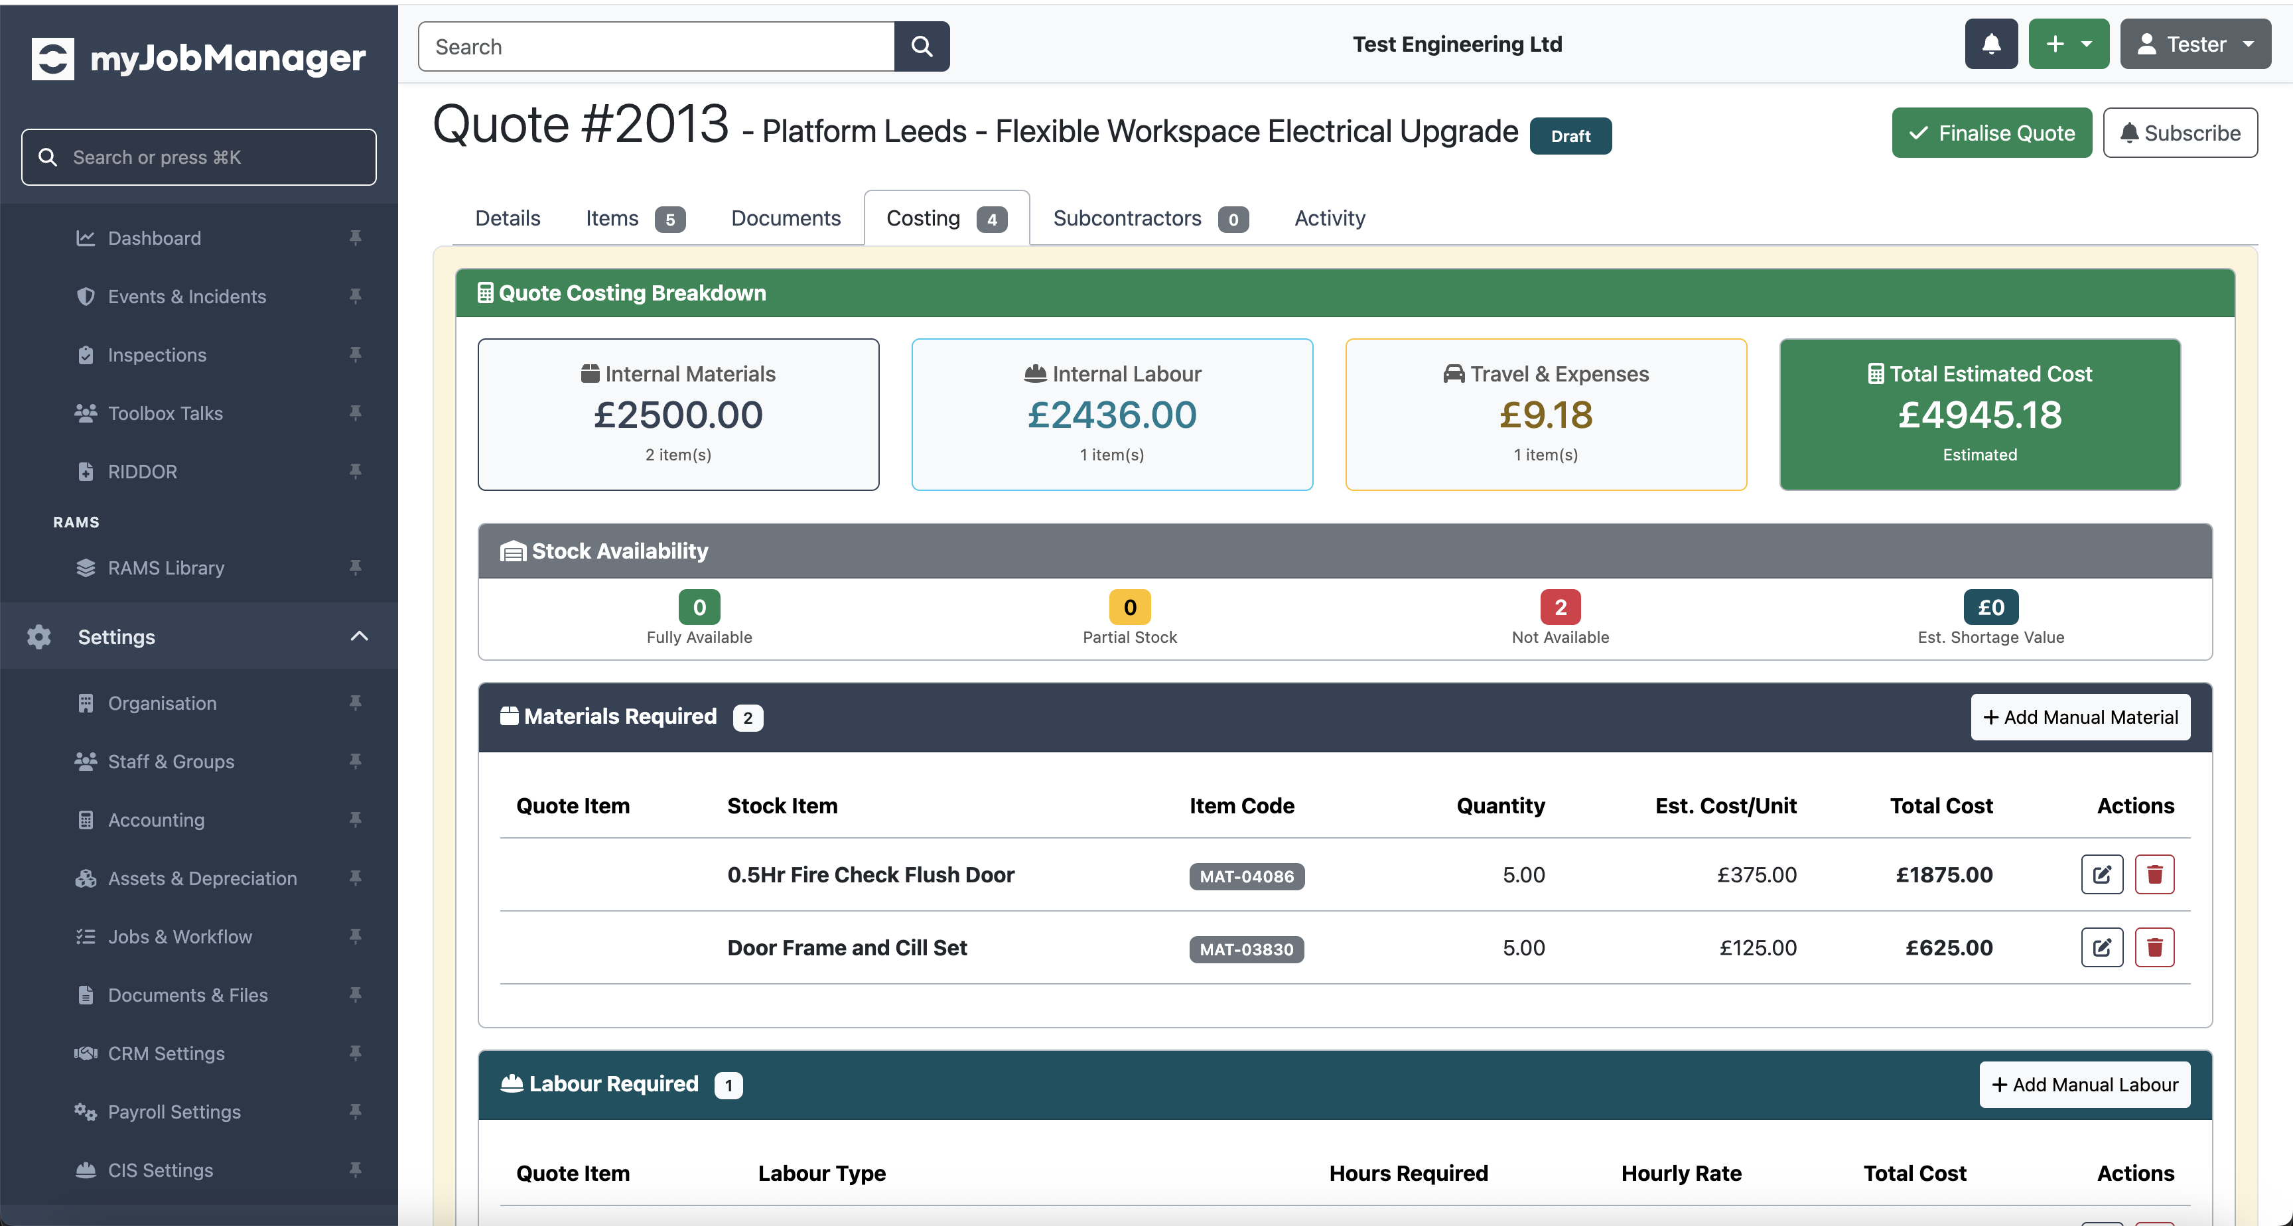Click the Not Available red badge
Image resolution: width=2293 pixels, height=1226 pixels.
1560,607
